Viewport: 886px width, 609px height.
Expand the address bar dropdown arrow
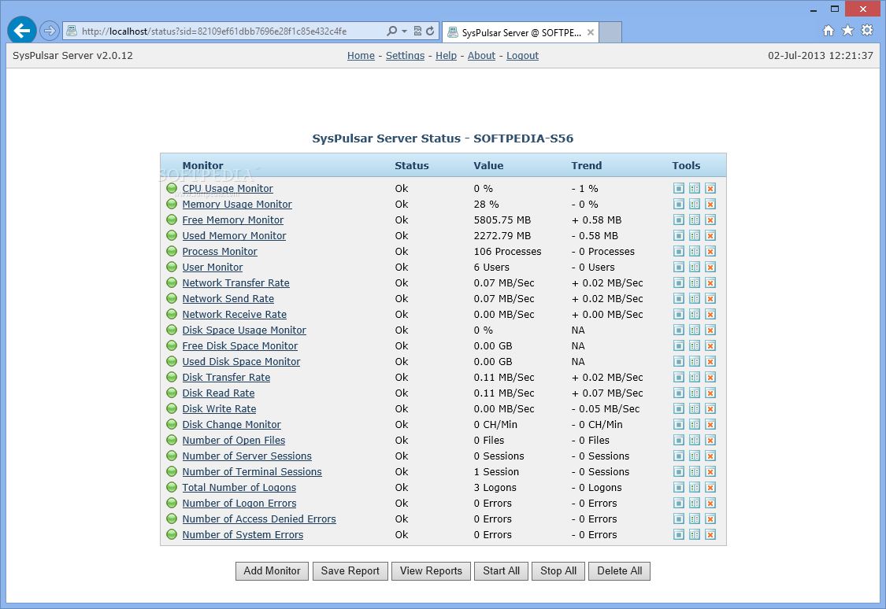click(405, 31)
